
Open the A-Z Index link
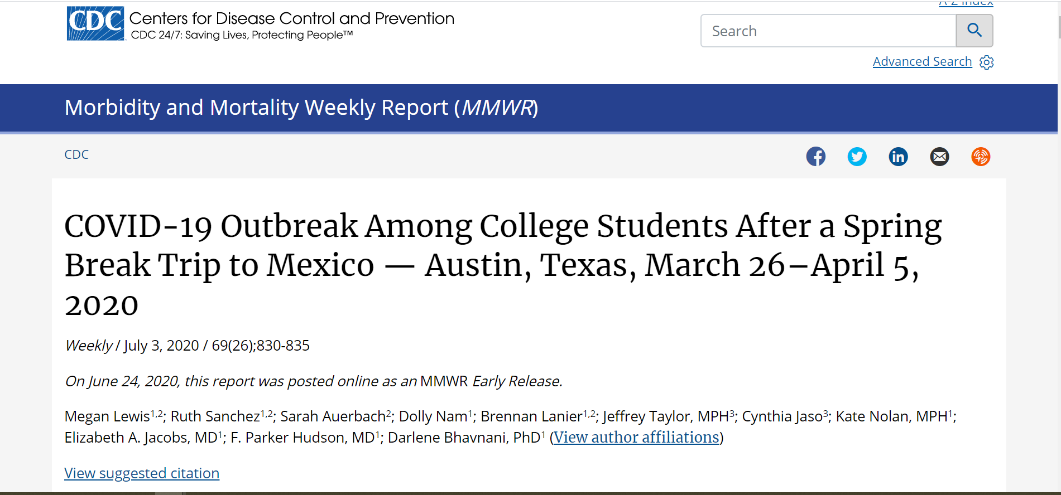click(x=966, y=3)
